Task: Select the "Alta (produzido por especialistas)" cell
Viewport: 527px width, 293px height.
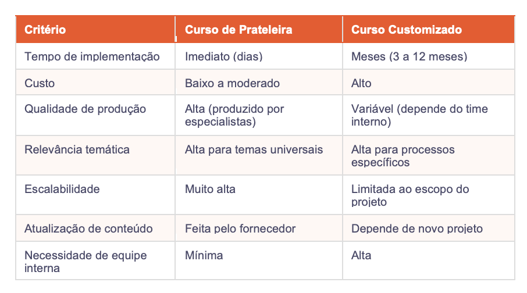Action: pyautogui.click(x=234, y=116)
